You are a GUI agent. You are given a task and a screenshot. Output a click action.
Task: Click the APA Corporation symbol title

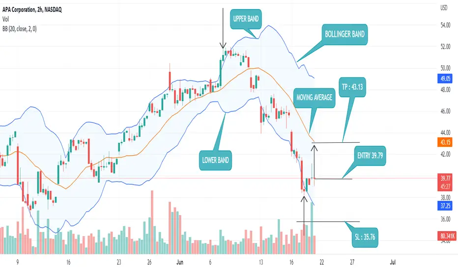point(32,10)
